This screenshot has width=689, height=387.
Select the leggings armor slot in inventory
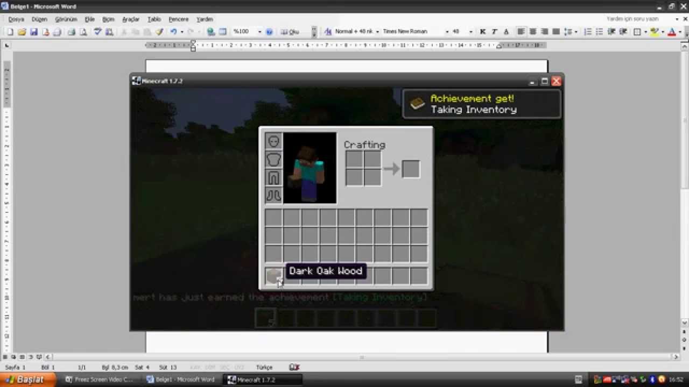click(x=273, y=178)
